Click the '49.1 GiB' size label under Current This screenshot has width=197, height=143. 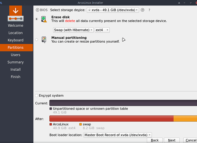(60, 112)
